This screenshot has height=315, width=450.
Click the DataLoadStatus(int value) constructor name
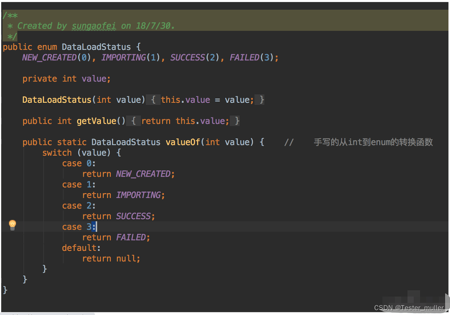coord(57,100)
